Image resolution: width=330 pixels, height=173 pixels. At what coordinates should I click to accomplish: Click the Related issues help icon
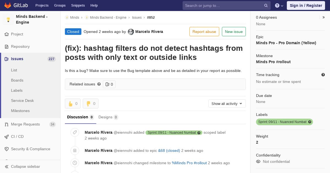(x=99, y=84)
